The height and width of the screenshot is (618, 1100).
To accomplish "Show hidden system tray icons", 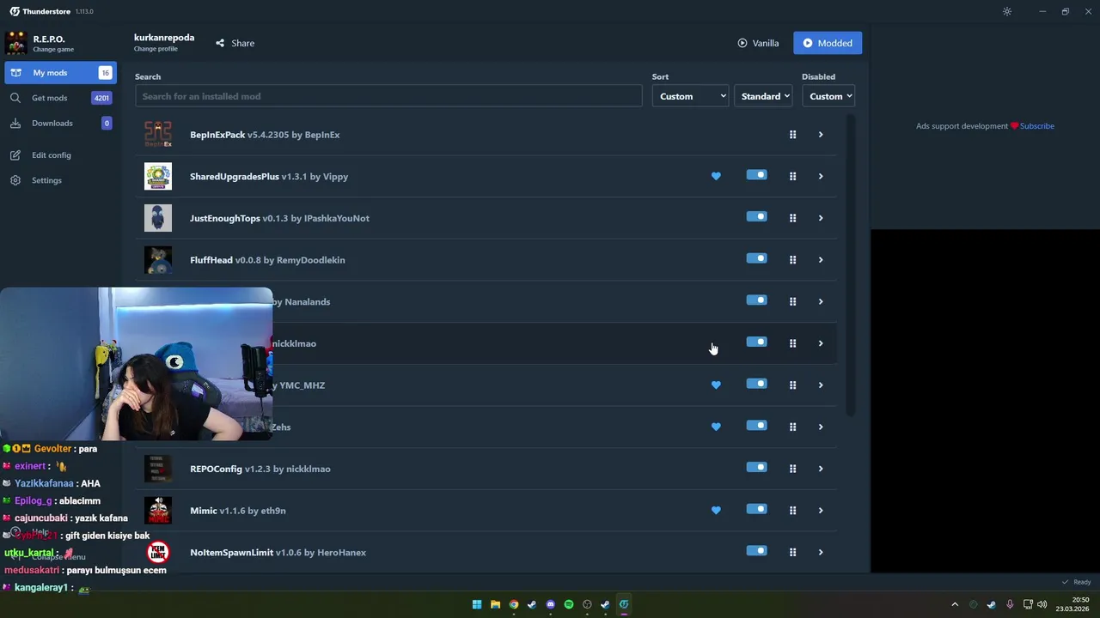I will [x=954, y=604].
